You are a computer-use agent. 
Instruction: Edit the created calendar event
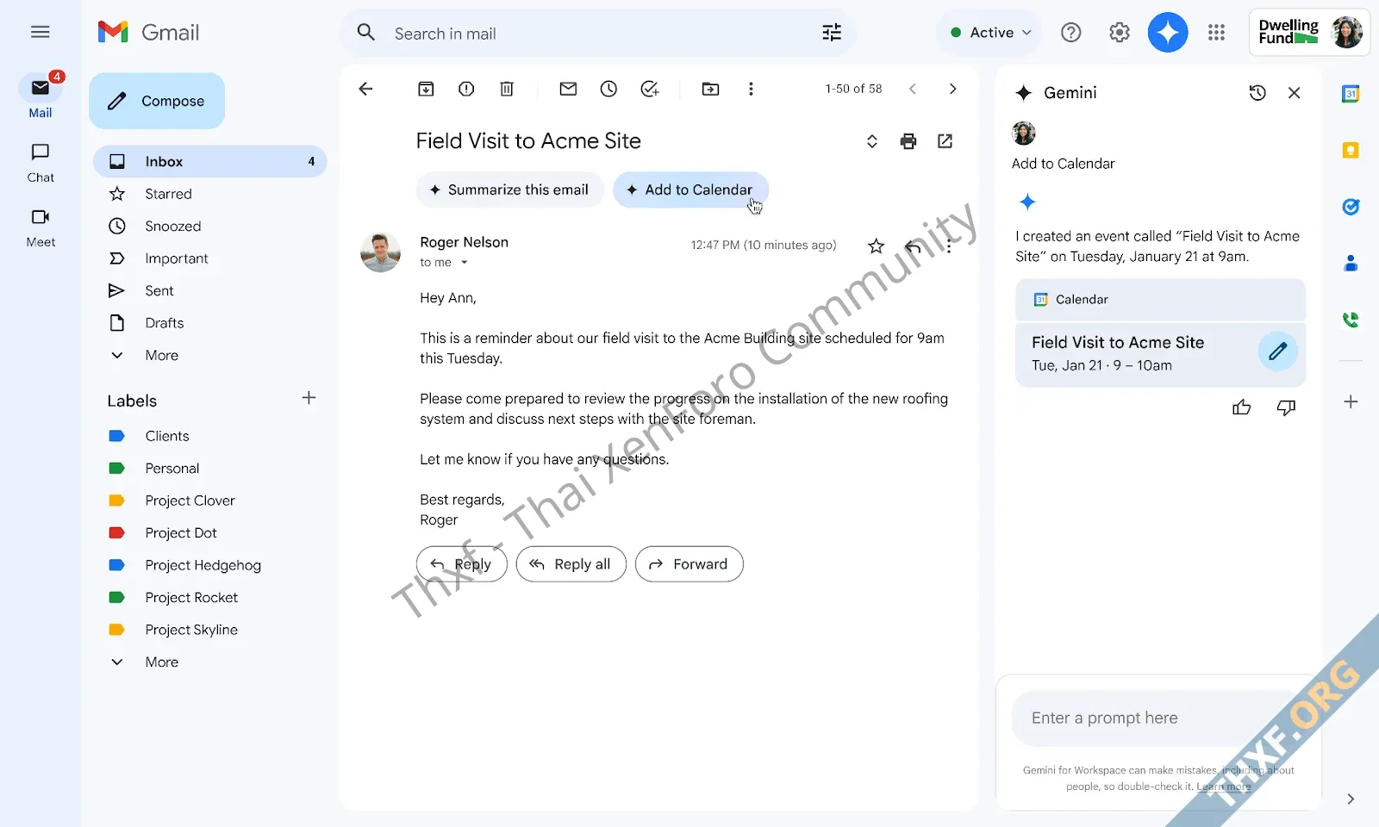click(1278, 351)
